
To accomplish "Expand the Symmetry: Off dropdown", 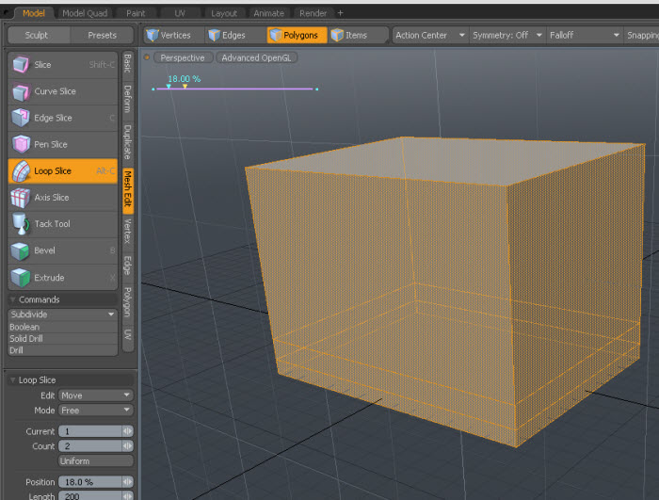I will coord(507,35).
